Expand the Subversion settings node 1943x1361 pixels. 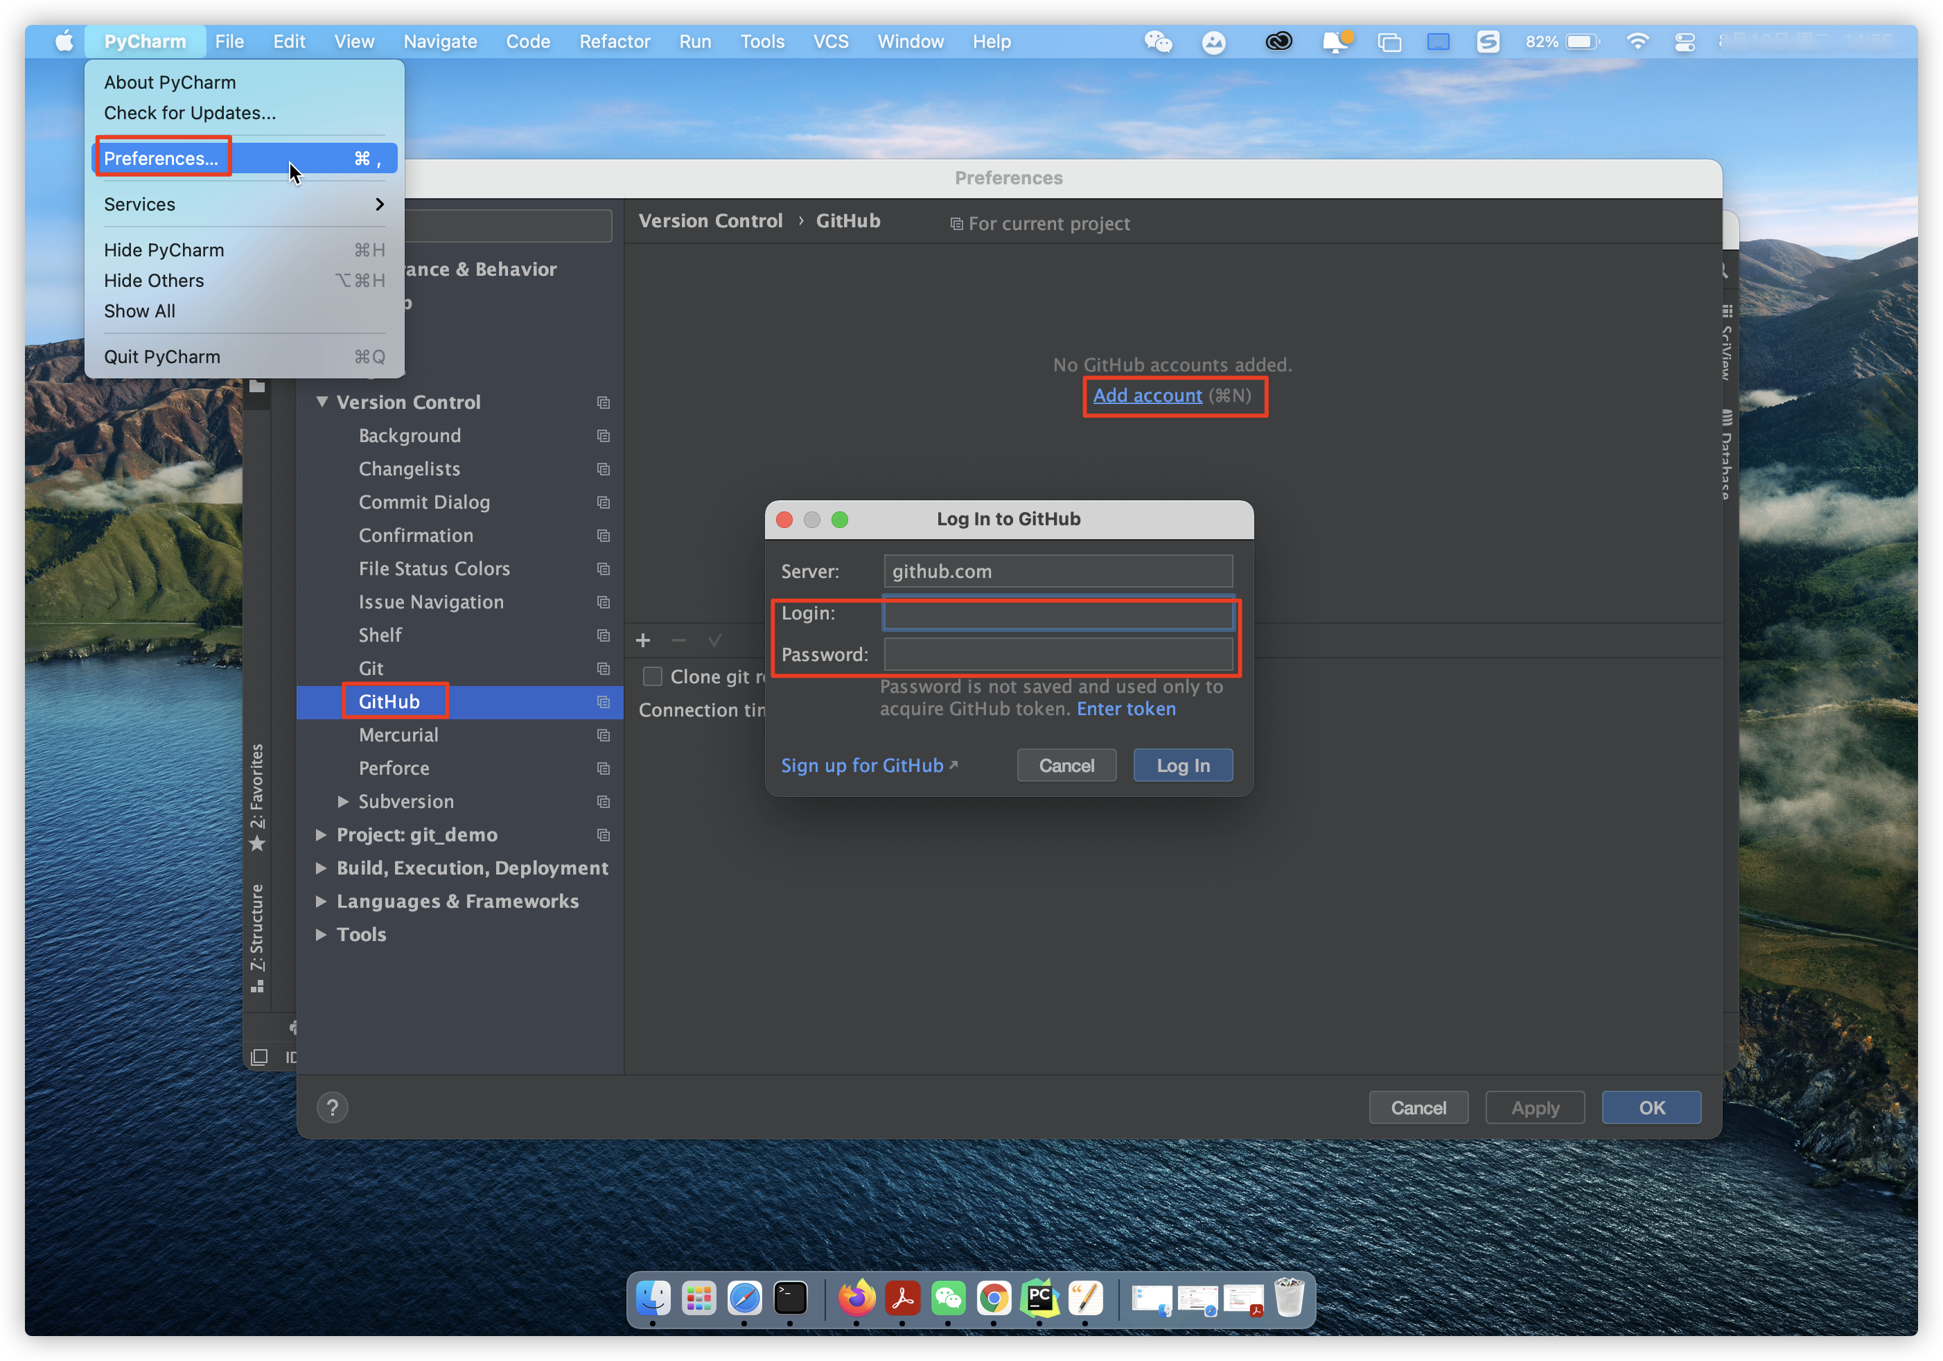tap(343, 800)
